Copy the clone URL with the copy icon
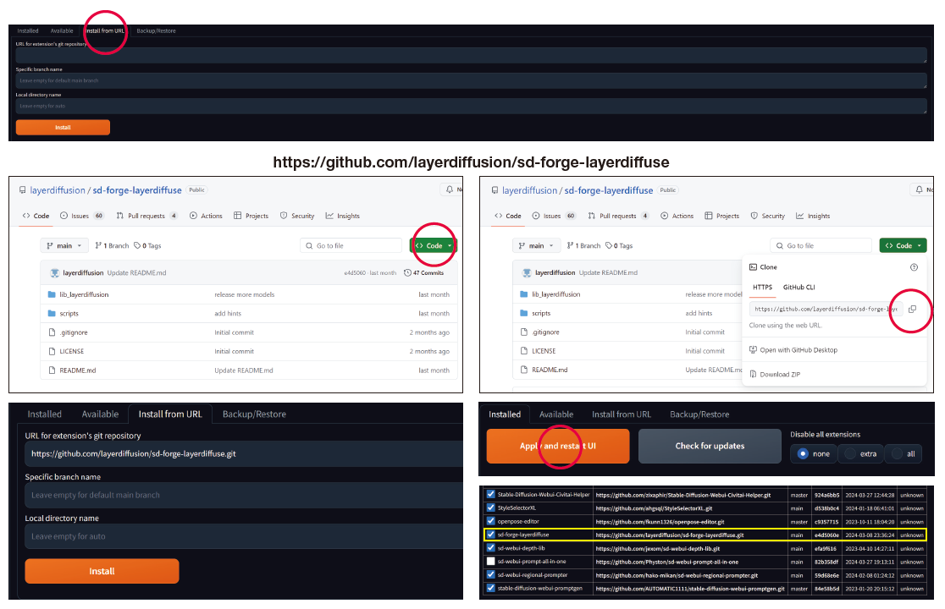 (x=913, y=309)
